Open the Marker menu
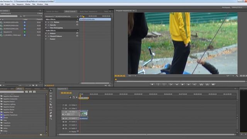 pyautogui.click(x=28, y=4)
